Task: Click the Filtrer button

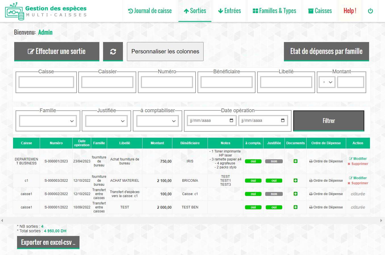Action: (x=328, y=121)
